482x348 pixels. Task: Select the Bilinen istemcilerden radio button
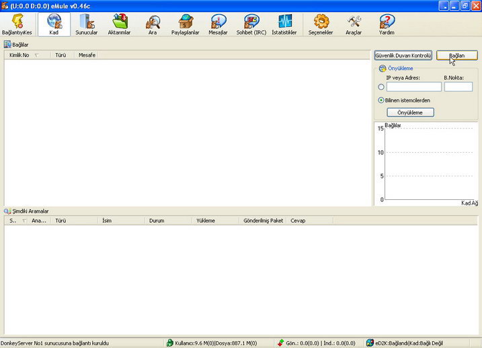pyautogui.click(x=381, y=100)
